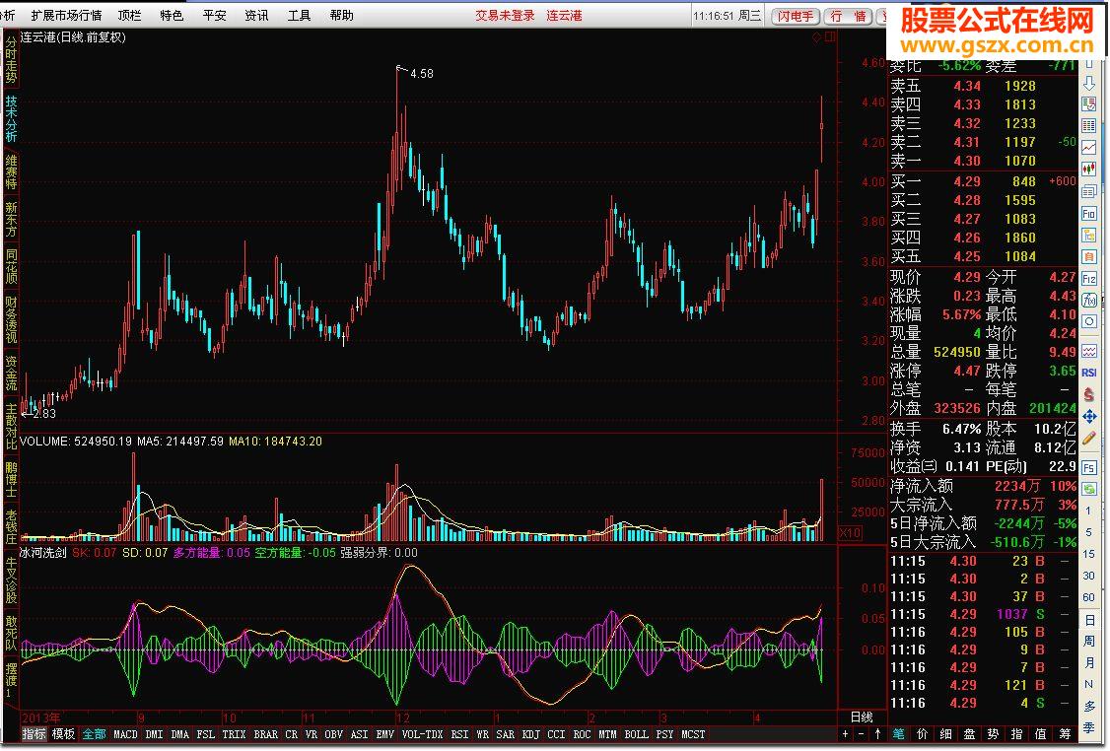Select the 1-minute period button
Screen dimensions: 1110x751
tap(1088, 511)
